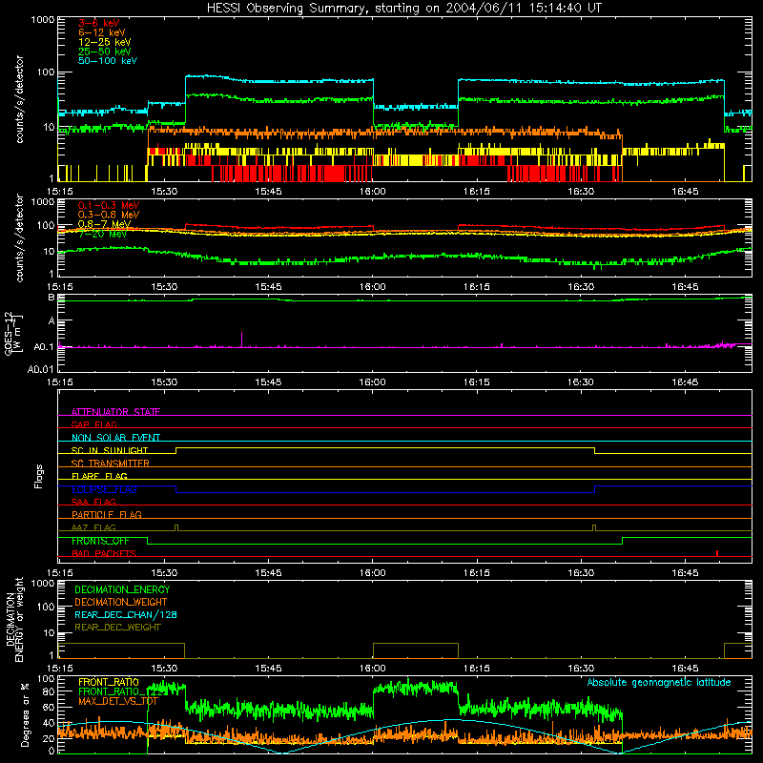Viewport: 763px width, 763px height.
Task: Click the A0.1 tick label on GOES axis
Action: (x=43, y=347)
